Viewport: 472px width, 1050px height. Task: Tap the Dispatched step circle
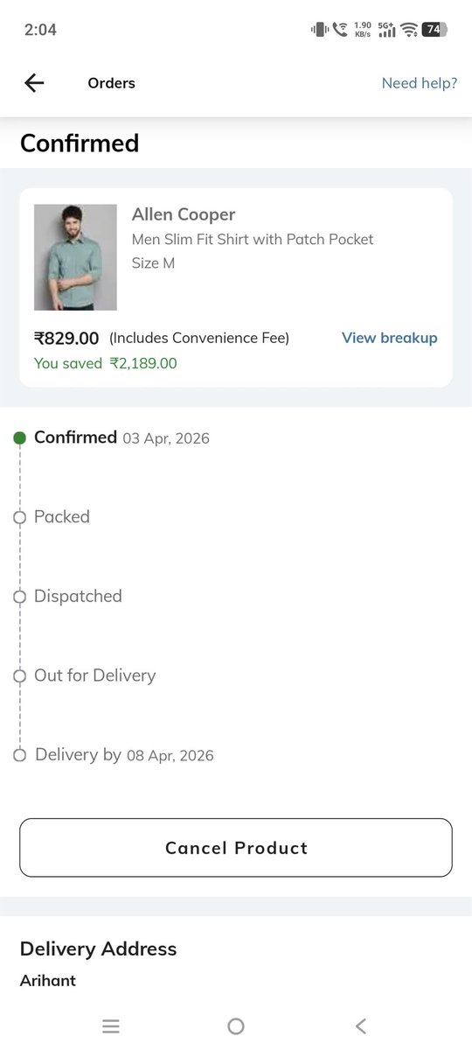[x=20, y=598]
